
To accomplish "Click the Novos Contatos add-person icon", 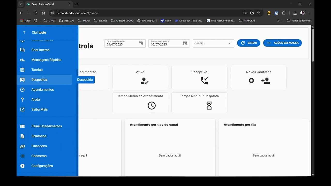I will point(266,81).
